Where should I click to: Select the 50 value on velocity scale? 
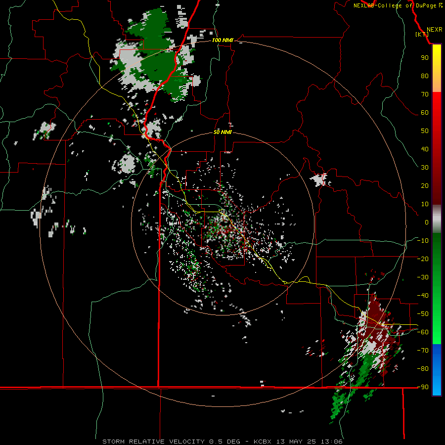pyautogui.click(x=425, y=131)
